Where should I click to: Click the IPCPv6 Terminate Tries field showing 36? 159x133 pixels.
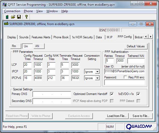[65, 78]
